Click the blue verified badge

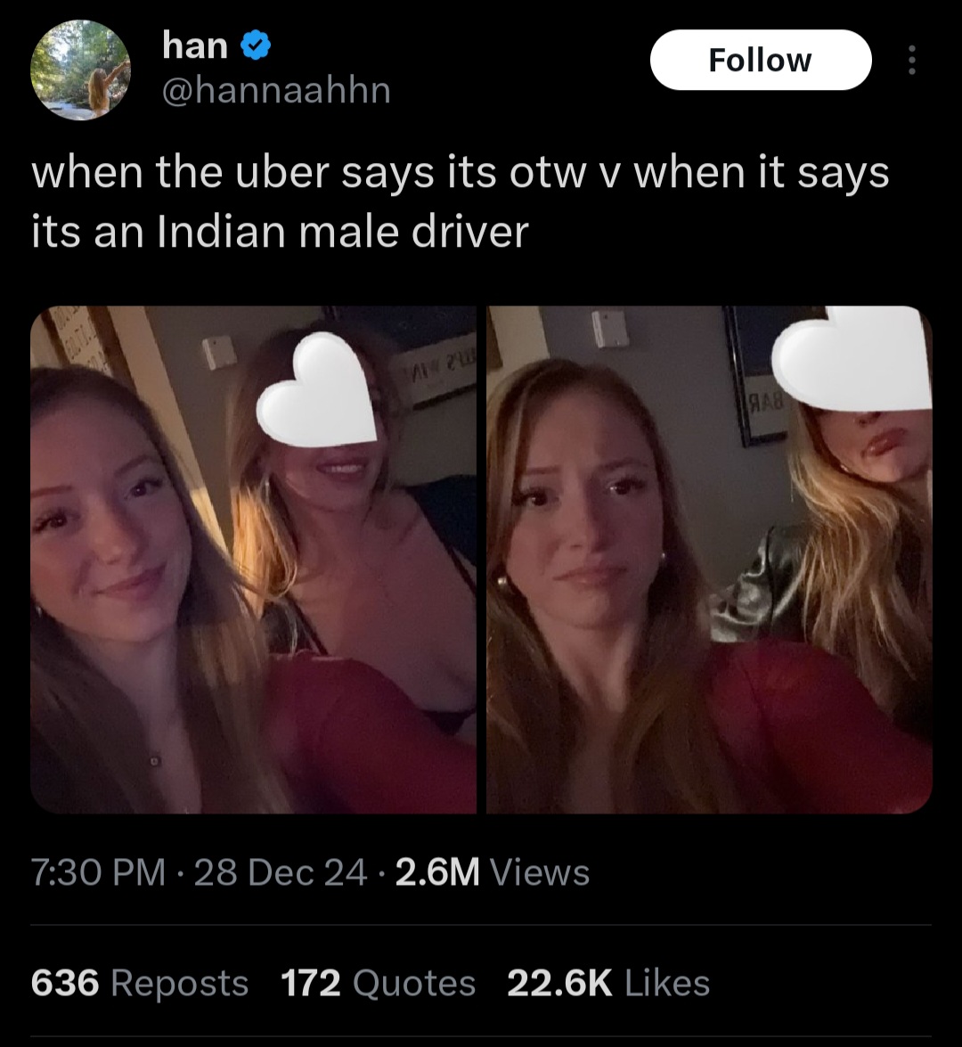pyautogui.click(x=255, y=46)
